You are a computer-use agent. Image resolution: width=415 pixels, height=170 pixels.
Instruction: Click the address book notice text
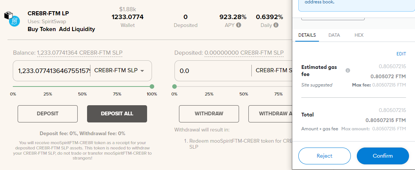[319, 2]
